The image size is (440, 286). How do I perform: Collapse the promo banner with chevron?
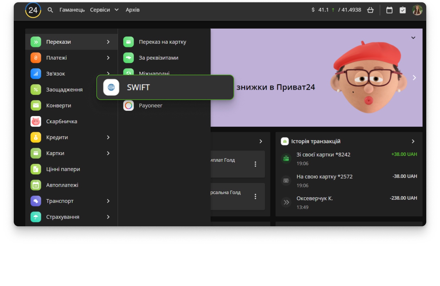[x=413, y=38]
